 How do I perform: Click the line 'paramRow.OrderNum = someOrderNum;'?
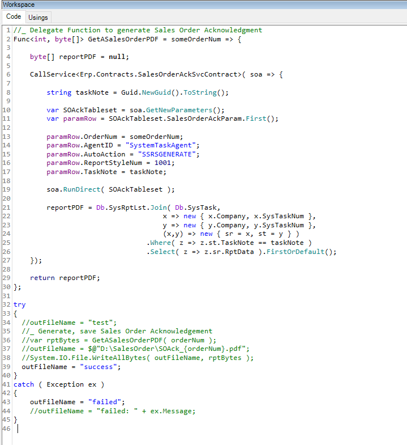point(115,137)
